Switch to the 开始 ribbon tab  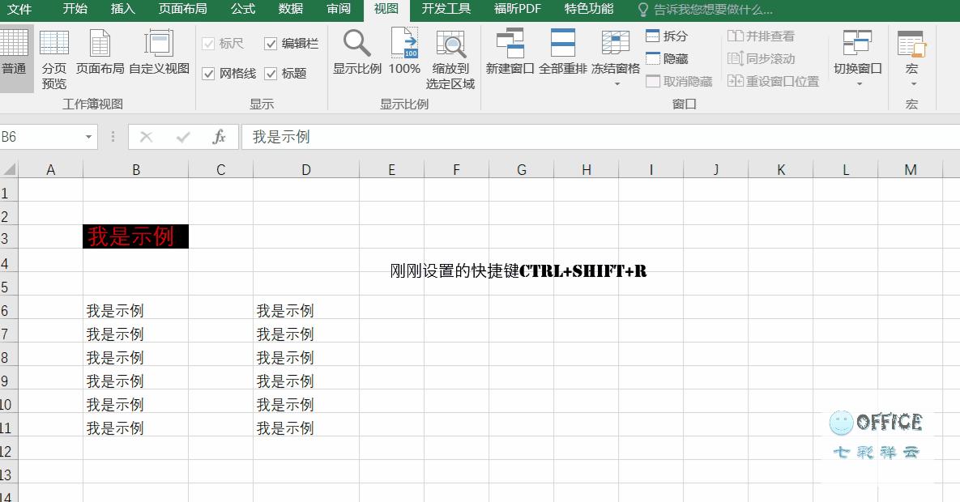pos(73,11)
